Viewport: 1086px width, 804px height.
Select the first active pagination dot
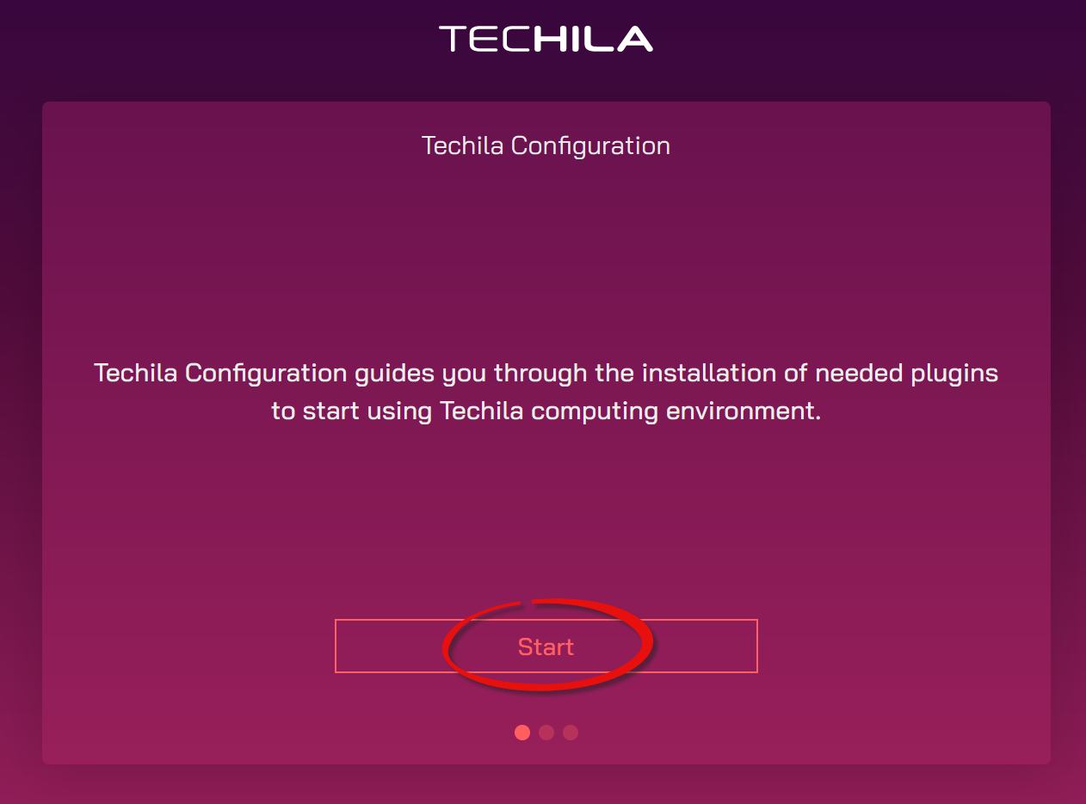[522, 733]
